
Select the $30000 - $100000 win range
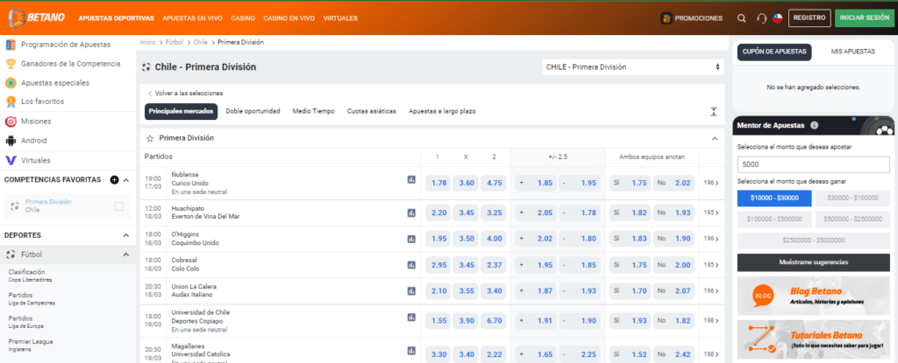pyautogui.click(x=852, y=198)
